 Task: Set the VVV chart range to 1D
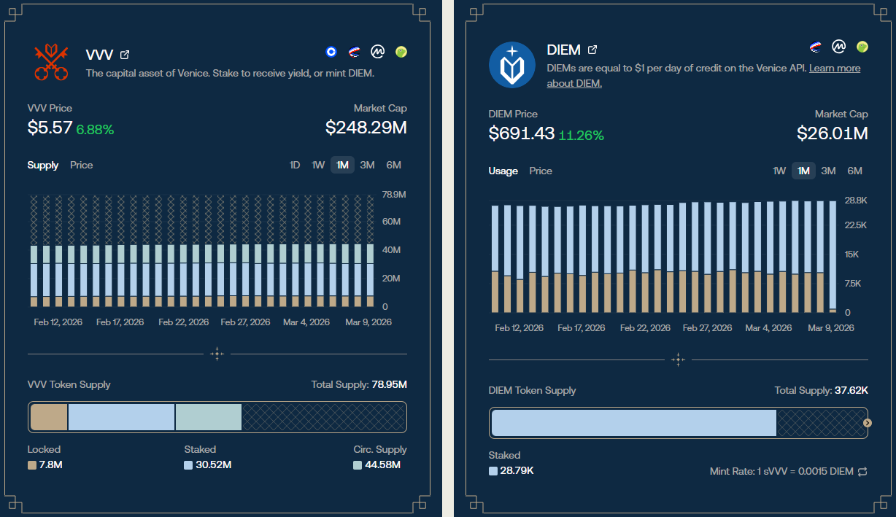pyautogui.click(x=295, y=165)
